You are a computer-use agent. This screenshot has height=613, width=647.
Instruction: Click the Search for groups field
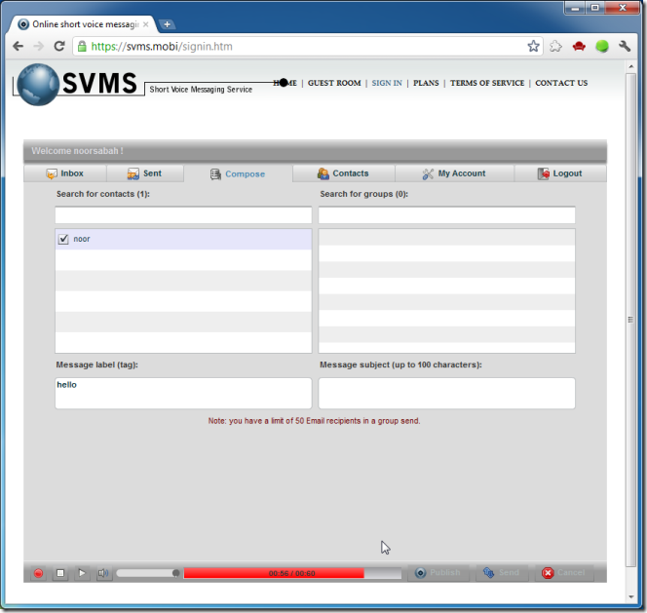pos(446,215)
